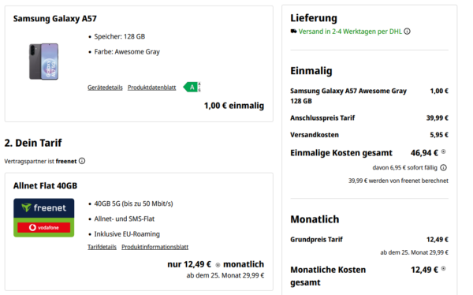Click info icon beside Vertragspartner ist freenet
Screen dimensions: 473x295
[82, 161]
